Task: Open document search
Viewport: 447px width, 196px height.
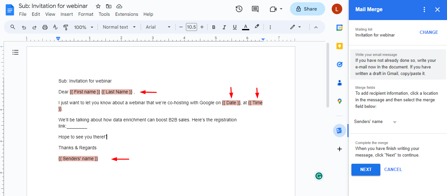Action: point(12,27)
